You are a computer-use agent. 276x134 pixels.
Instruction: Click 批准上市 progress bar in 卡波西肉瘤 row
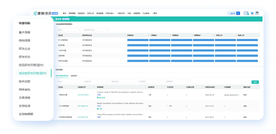(x=247, y=50)
